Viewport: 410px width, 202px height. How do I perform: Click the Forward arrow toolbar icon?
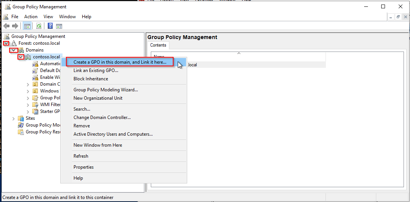tap(15, 26)
